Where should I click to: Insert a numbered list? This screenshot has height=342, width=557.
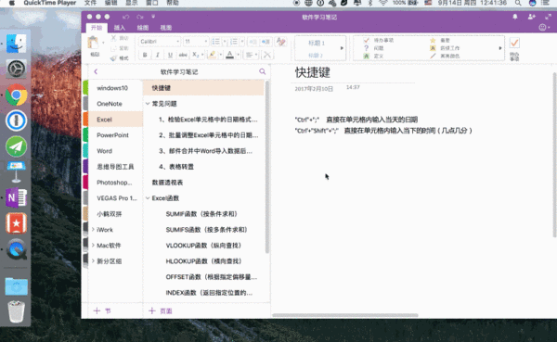click(234, 42)
